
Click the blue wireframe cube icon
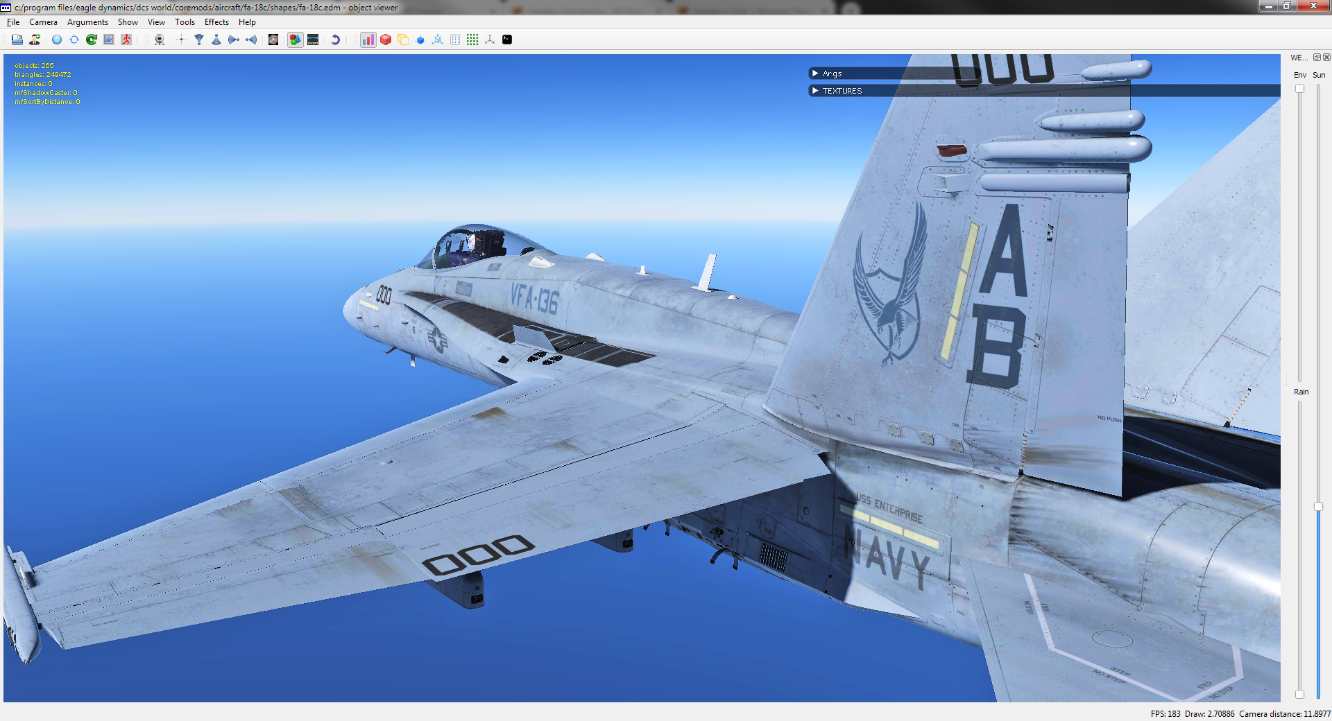click(x=438, y=40)
